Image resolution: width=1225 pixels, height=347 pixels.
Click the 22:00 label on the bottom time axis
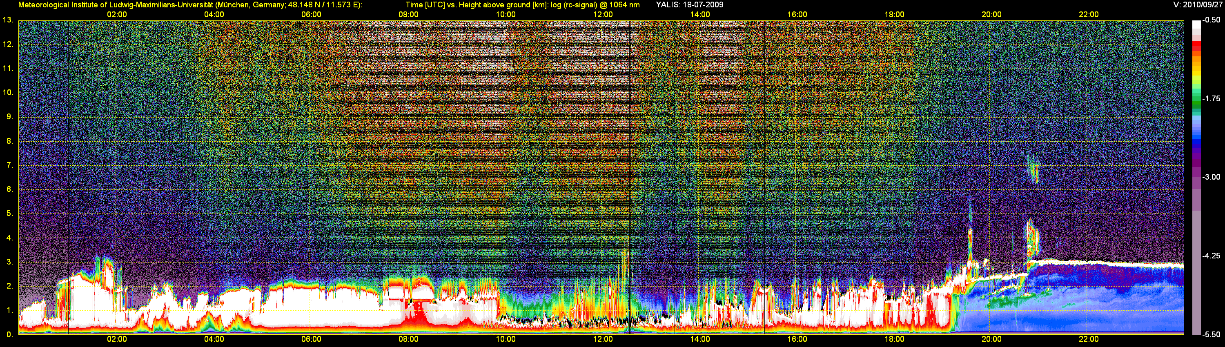coord(1089,339)
